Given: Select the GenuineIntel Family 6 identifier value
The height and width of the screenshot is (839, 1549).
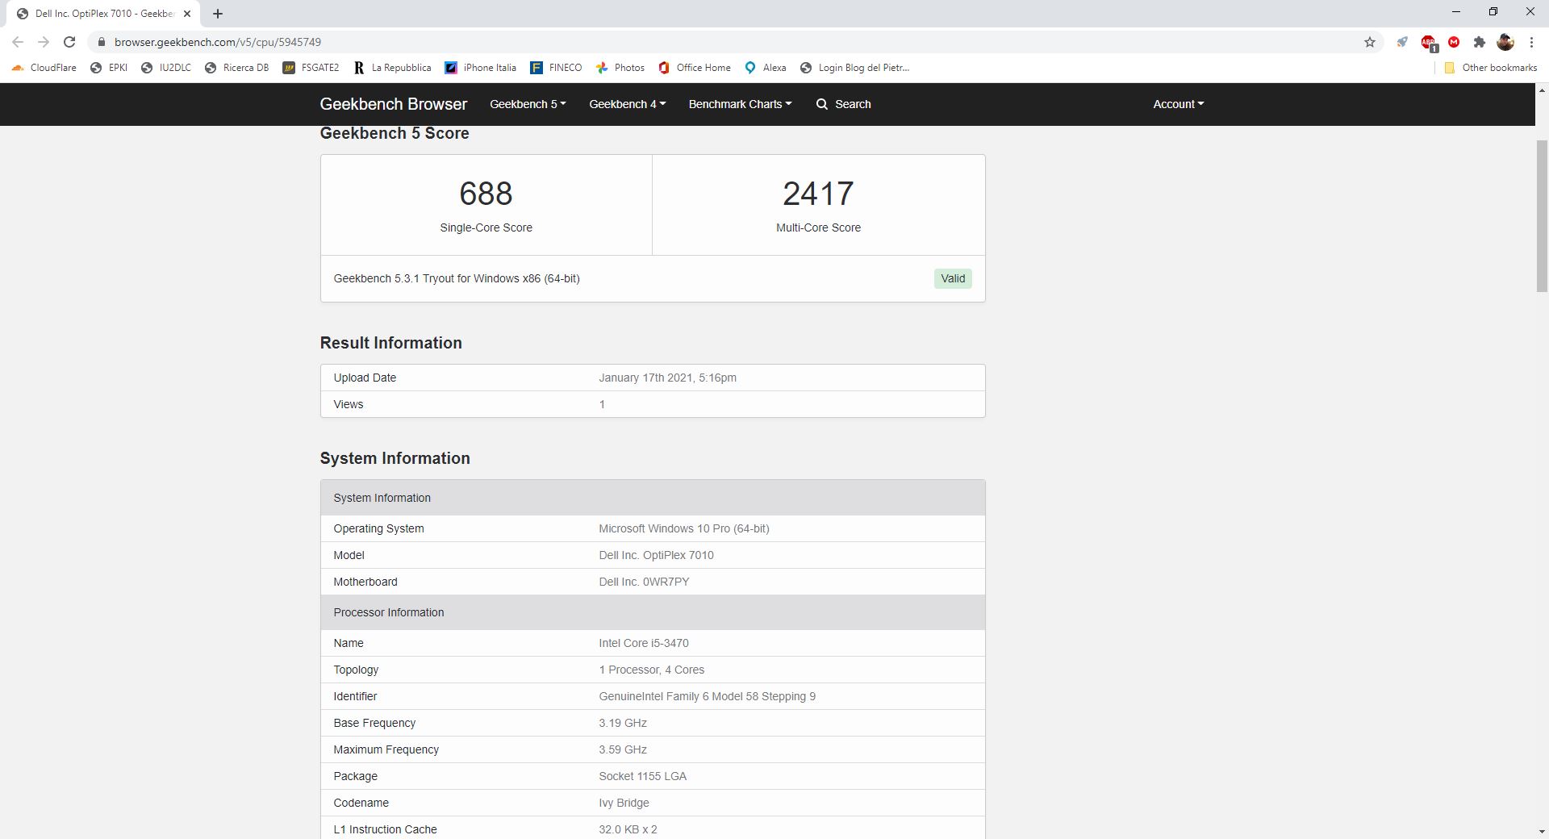Looking at the screenshot, I should pyautogui.click(x=707, y=696).
